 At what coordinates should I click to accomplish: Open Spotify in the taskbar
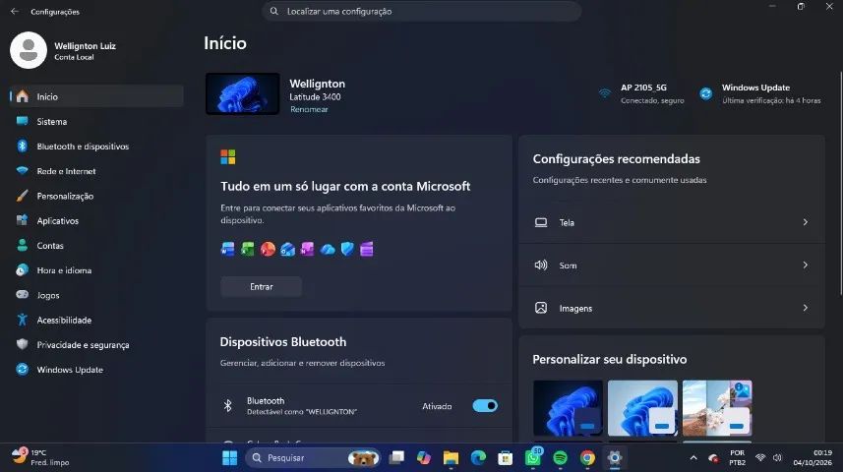(561, 457)
